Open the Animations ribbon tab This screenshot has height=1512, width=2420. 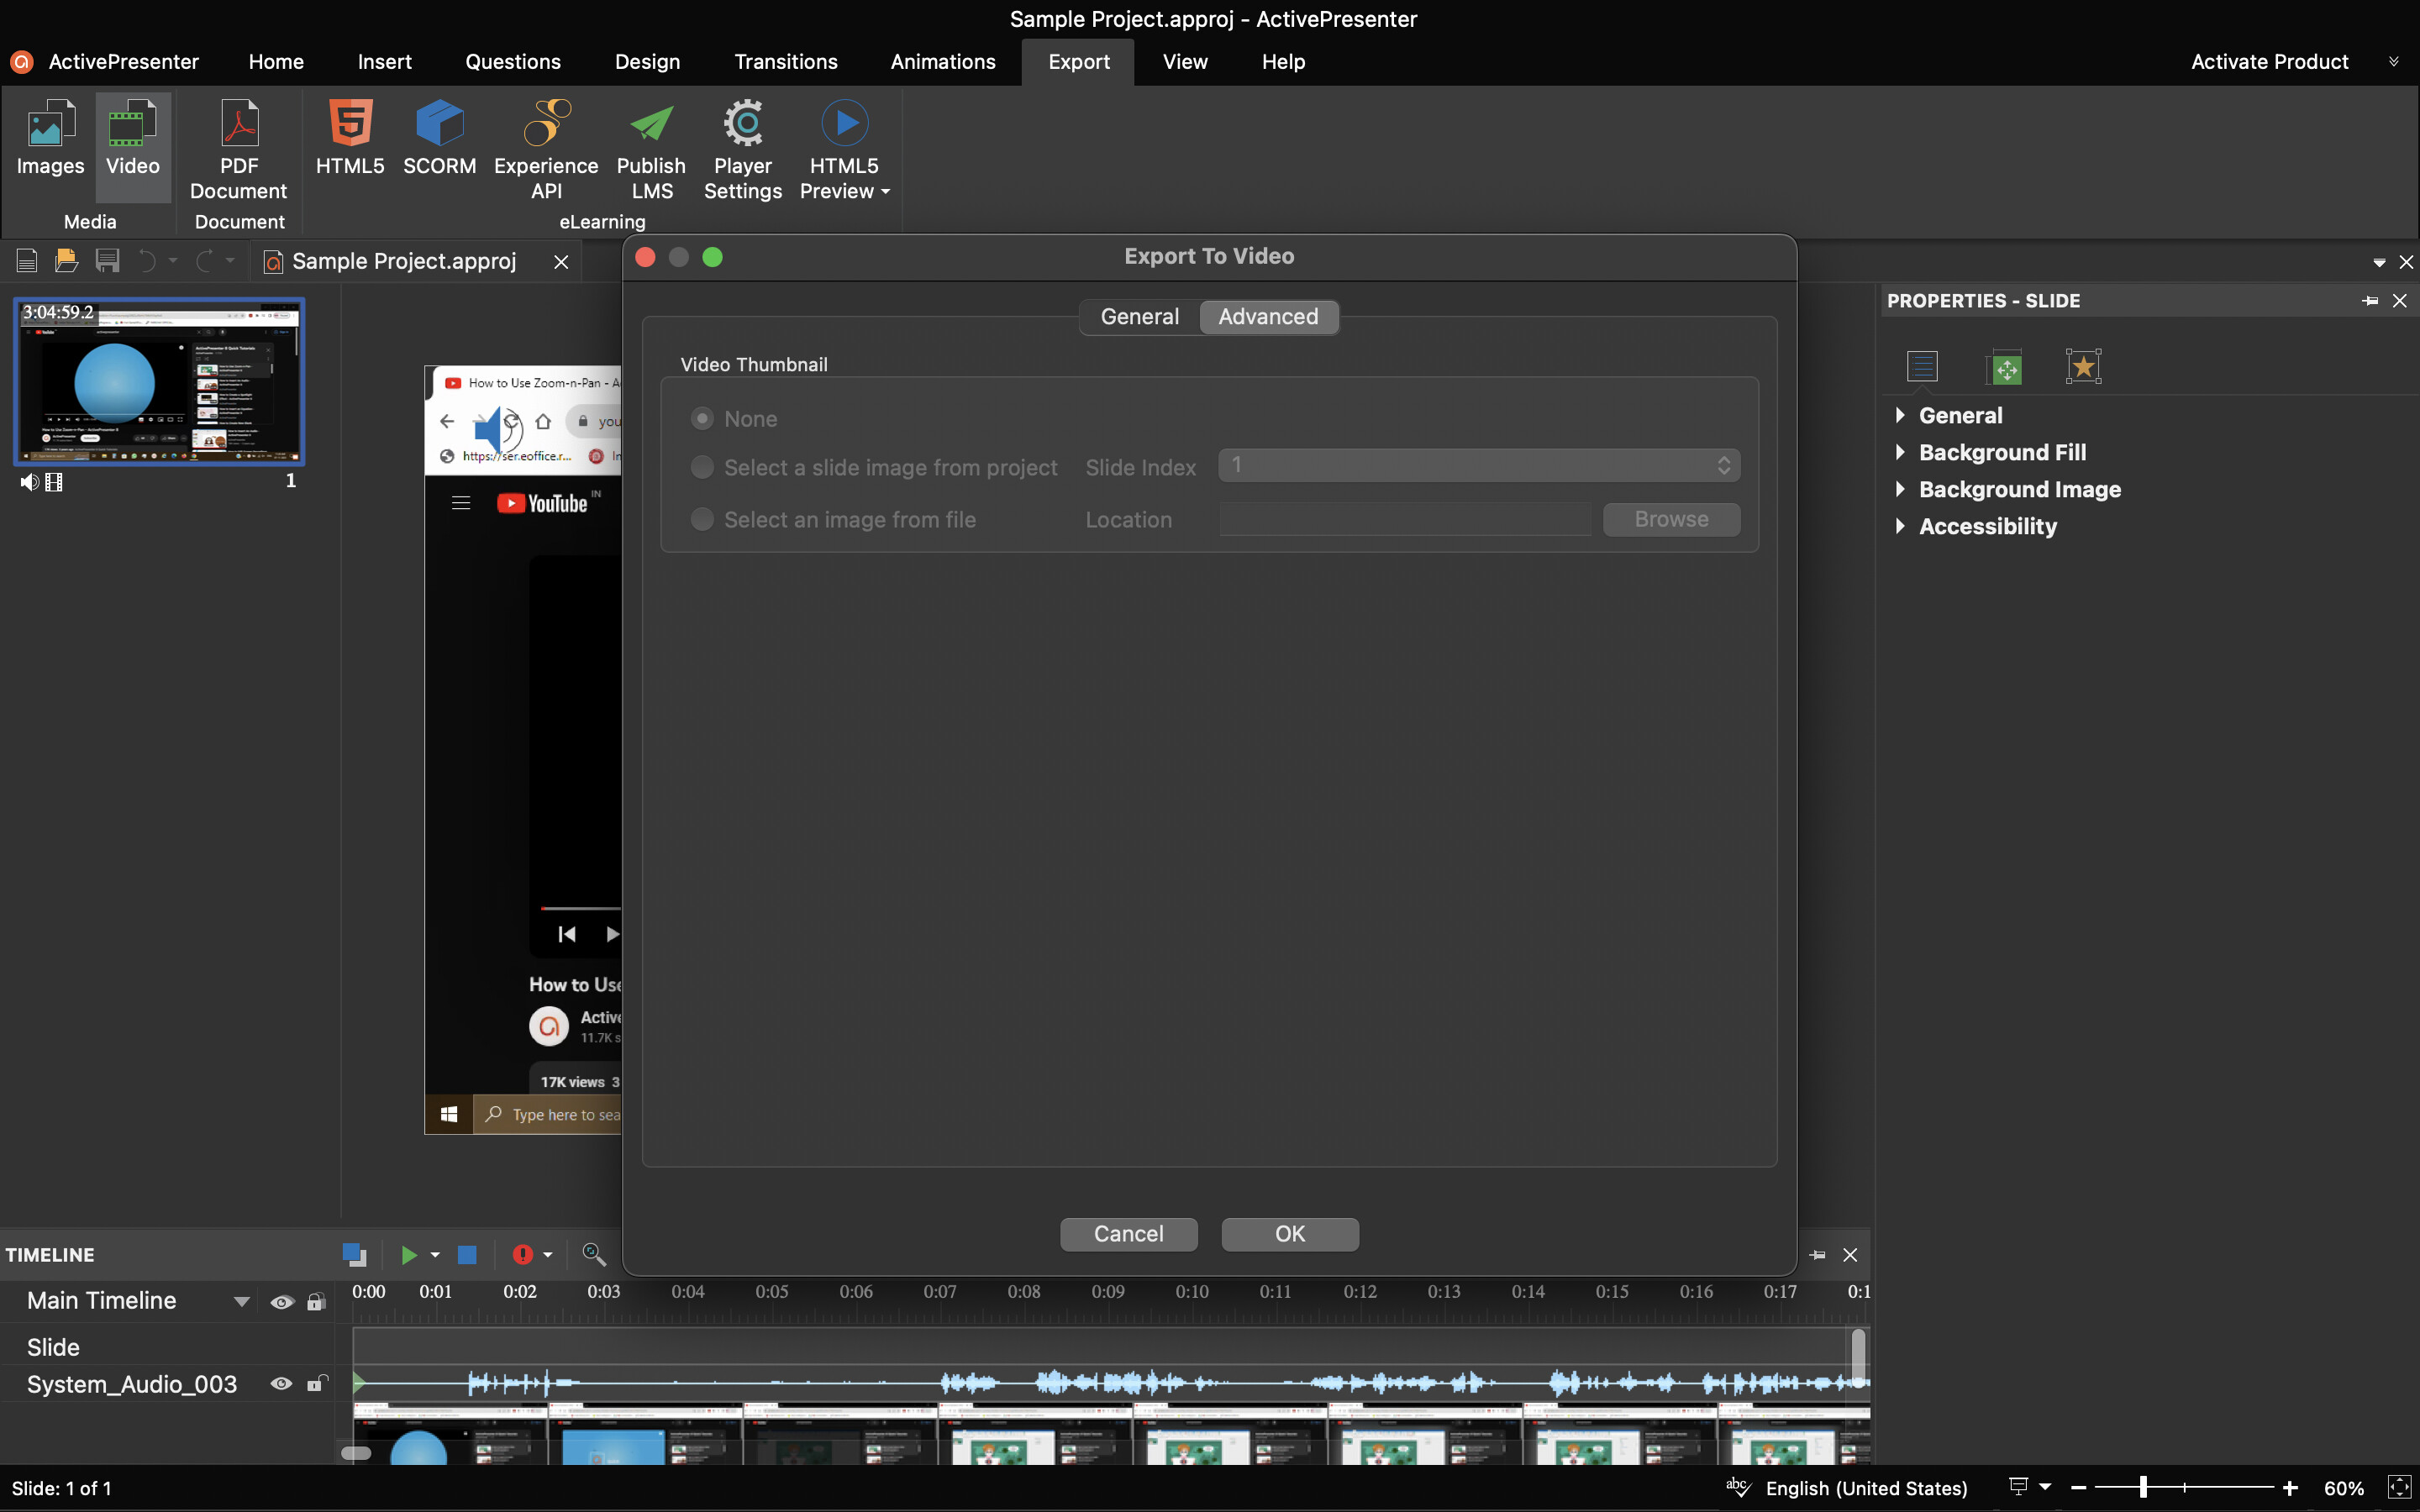942,62
